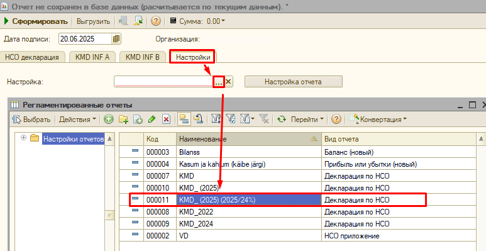Open help in Регламентированные отчеты toolbar
486x251 pixels.
tap(336, 120)
